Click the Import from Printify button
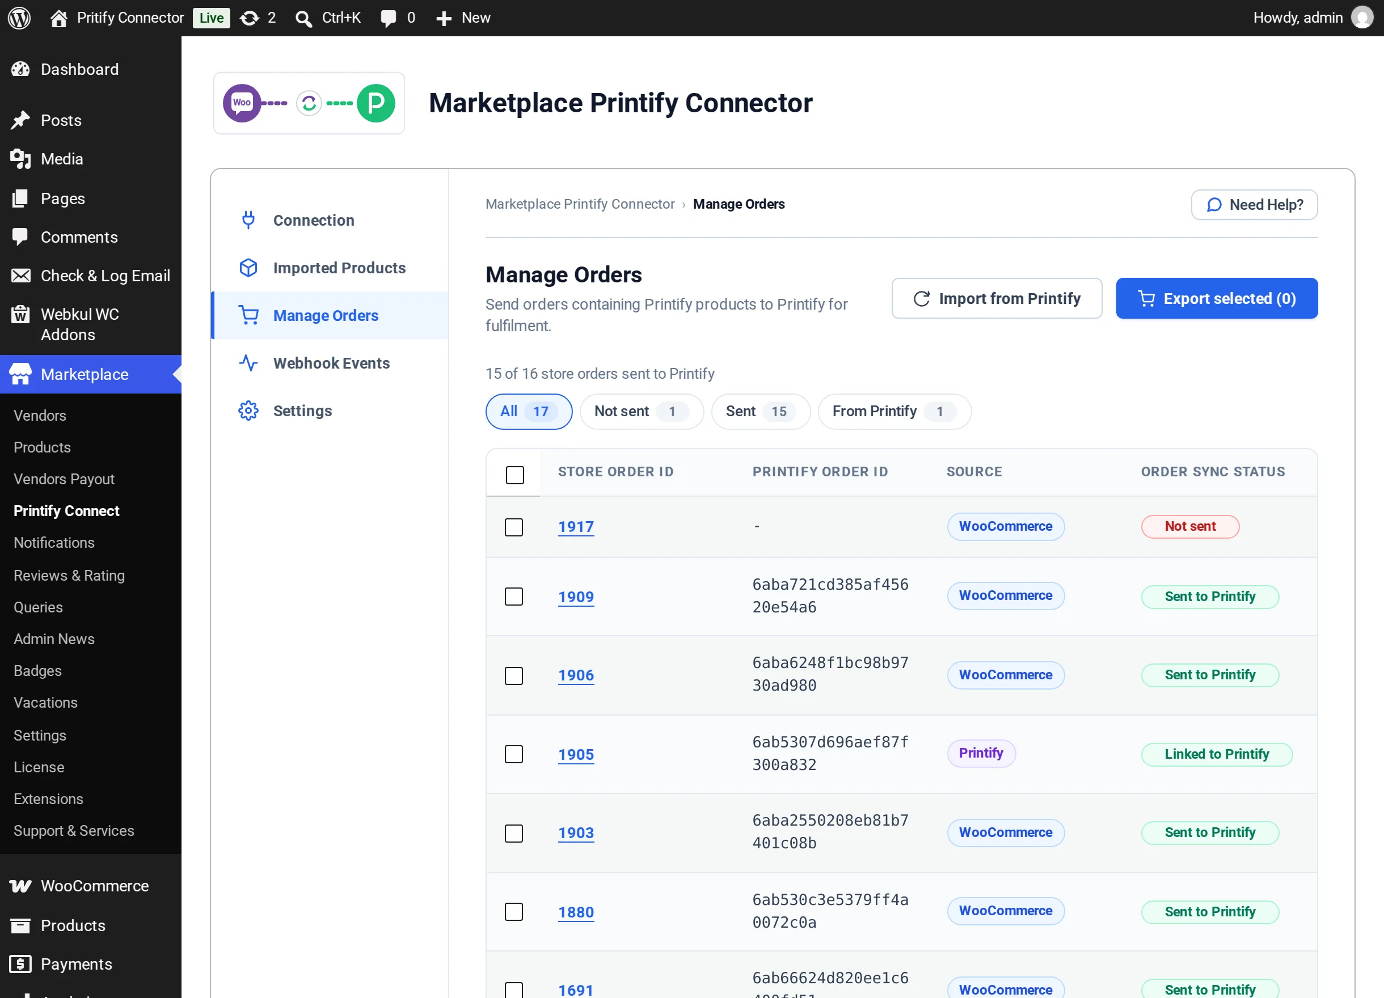The height and width of the screenshot is (998, 1384). [x=997, y=298]
